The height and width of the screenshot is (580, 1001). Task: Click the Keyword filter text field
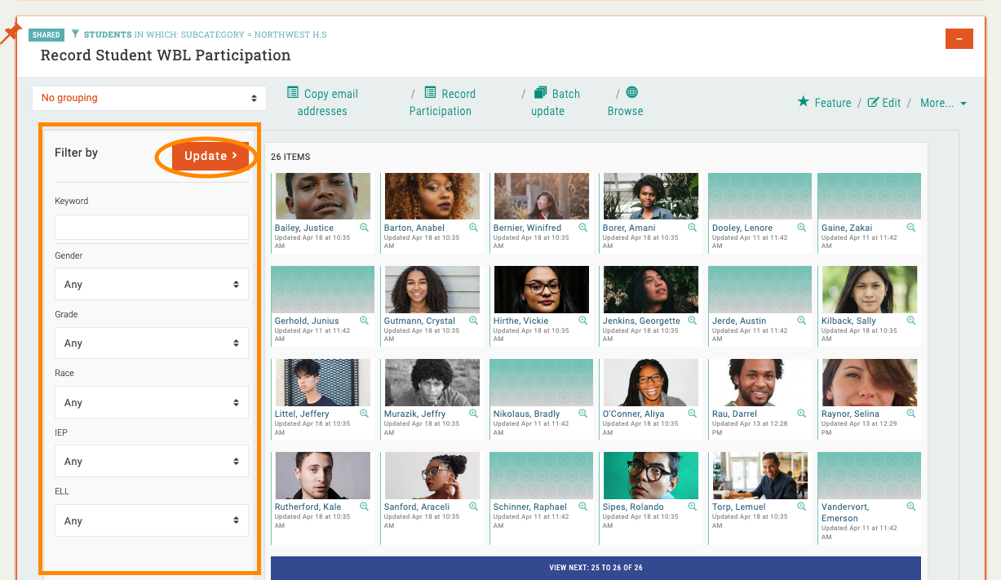click(152, 227)
